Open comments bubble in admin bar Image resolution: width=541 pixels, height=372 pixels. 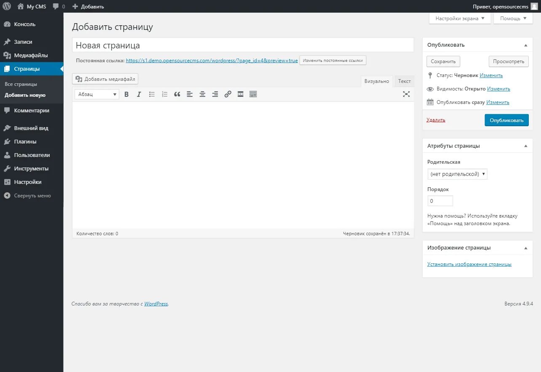pyautogui.click(x=59, y=6)
